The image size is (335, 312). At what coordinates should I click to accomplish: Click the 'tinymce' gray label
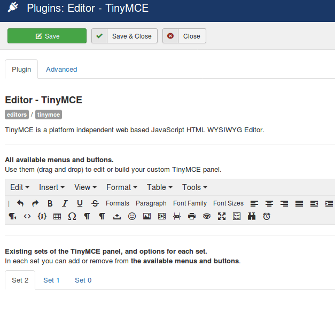pos(49,115)
